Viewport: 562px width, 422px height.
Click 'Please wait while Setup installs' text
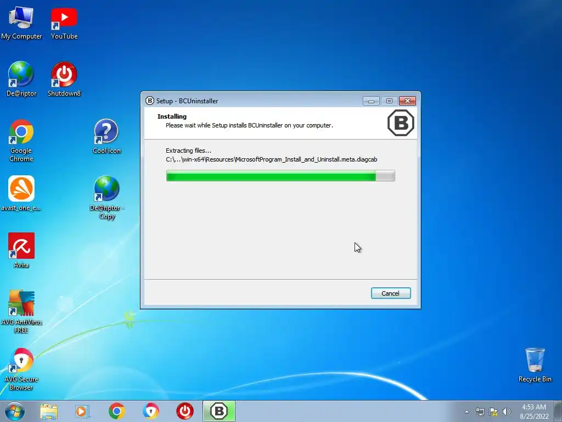[x=250, y=125]
